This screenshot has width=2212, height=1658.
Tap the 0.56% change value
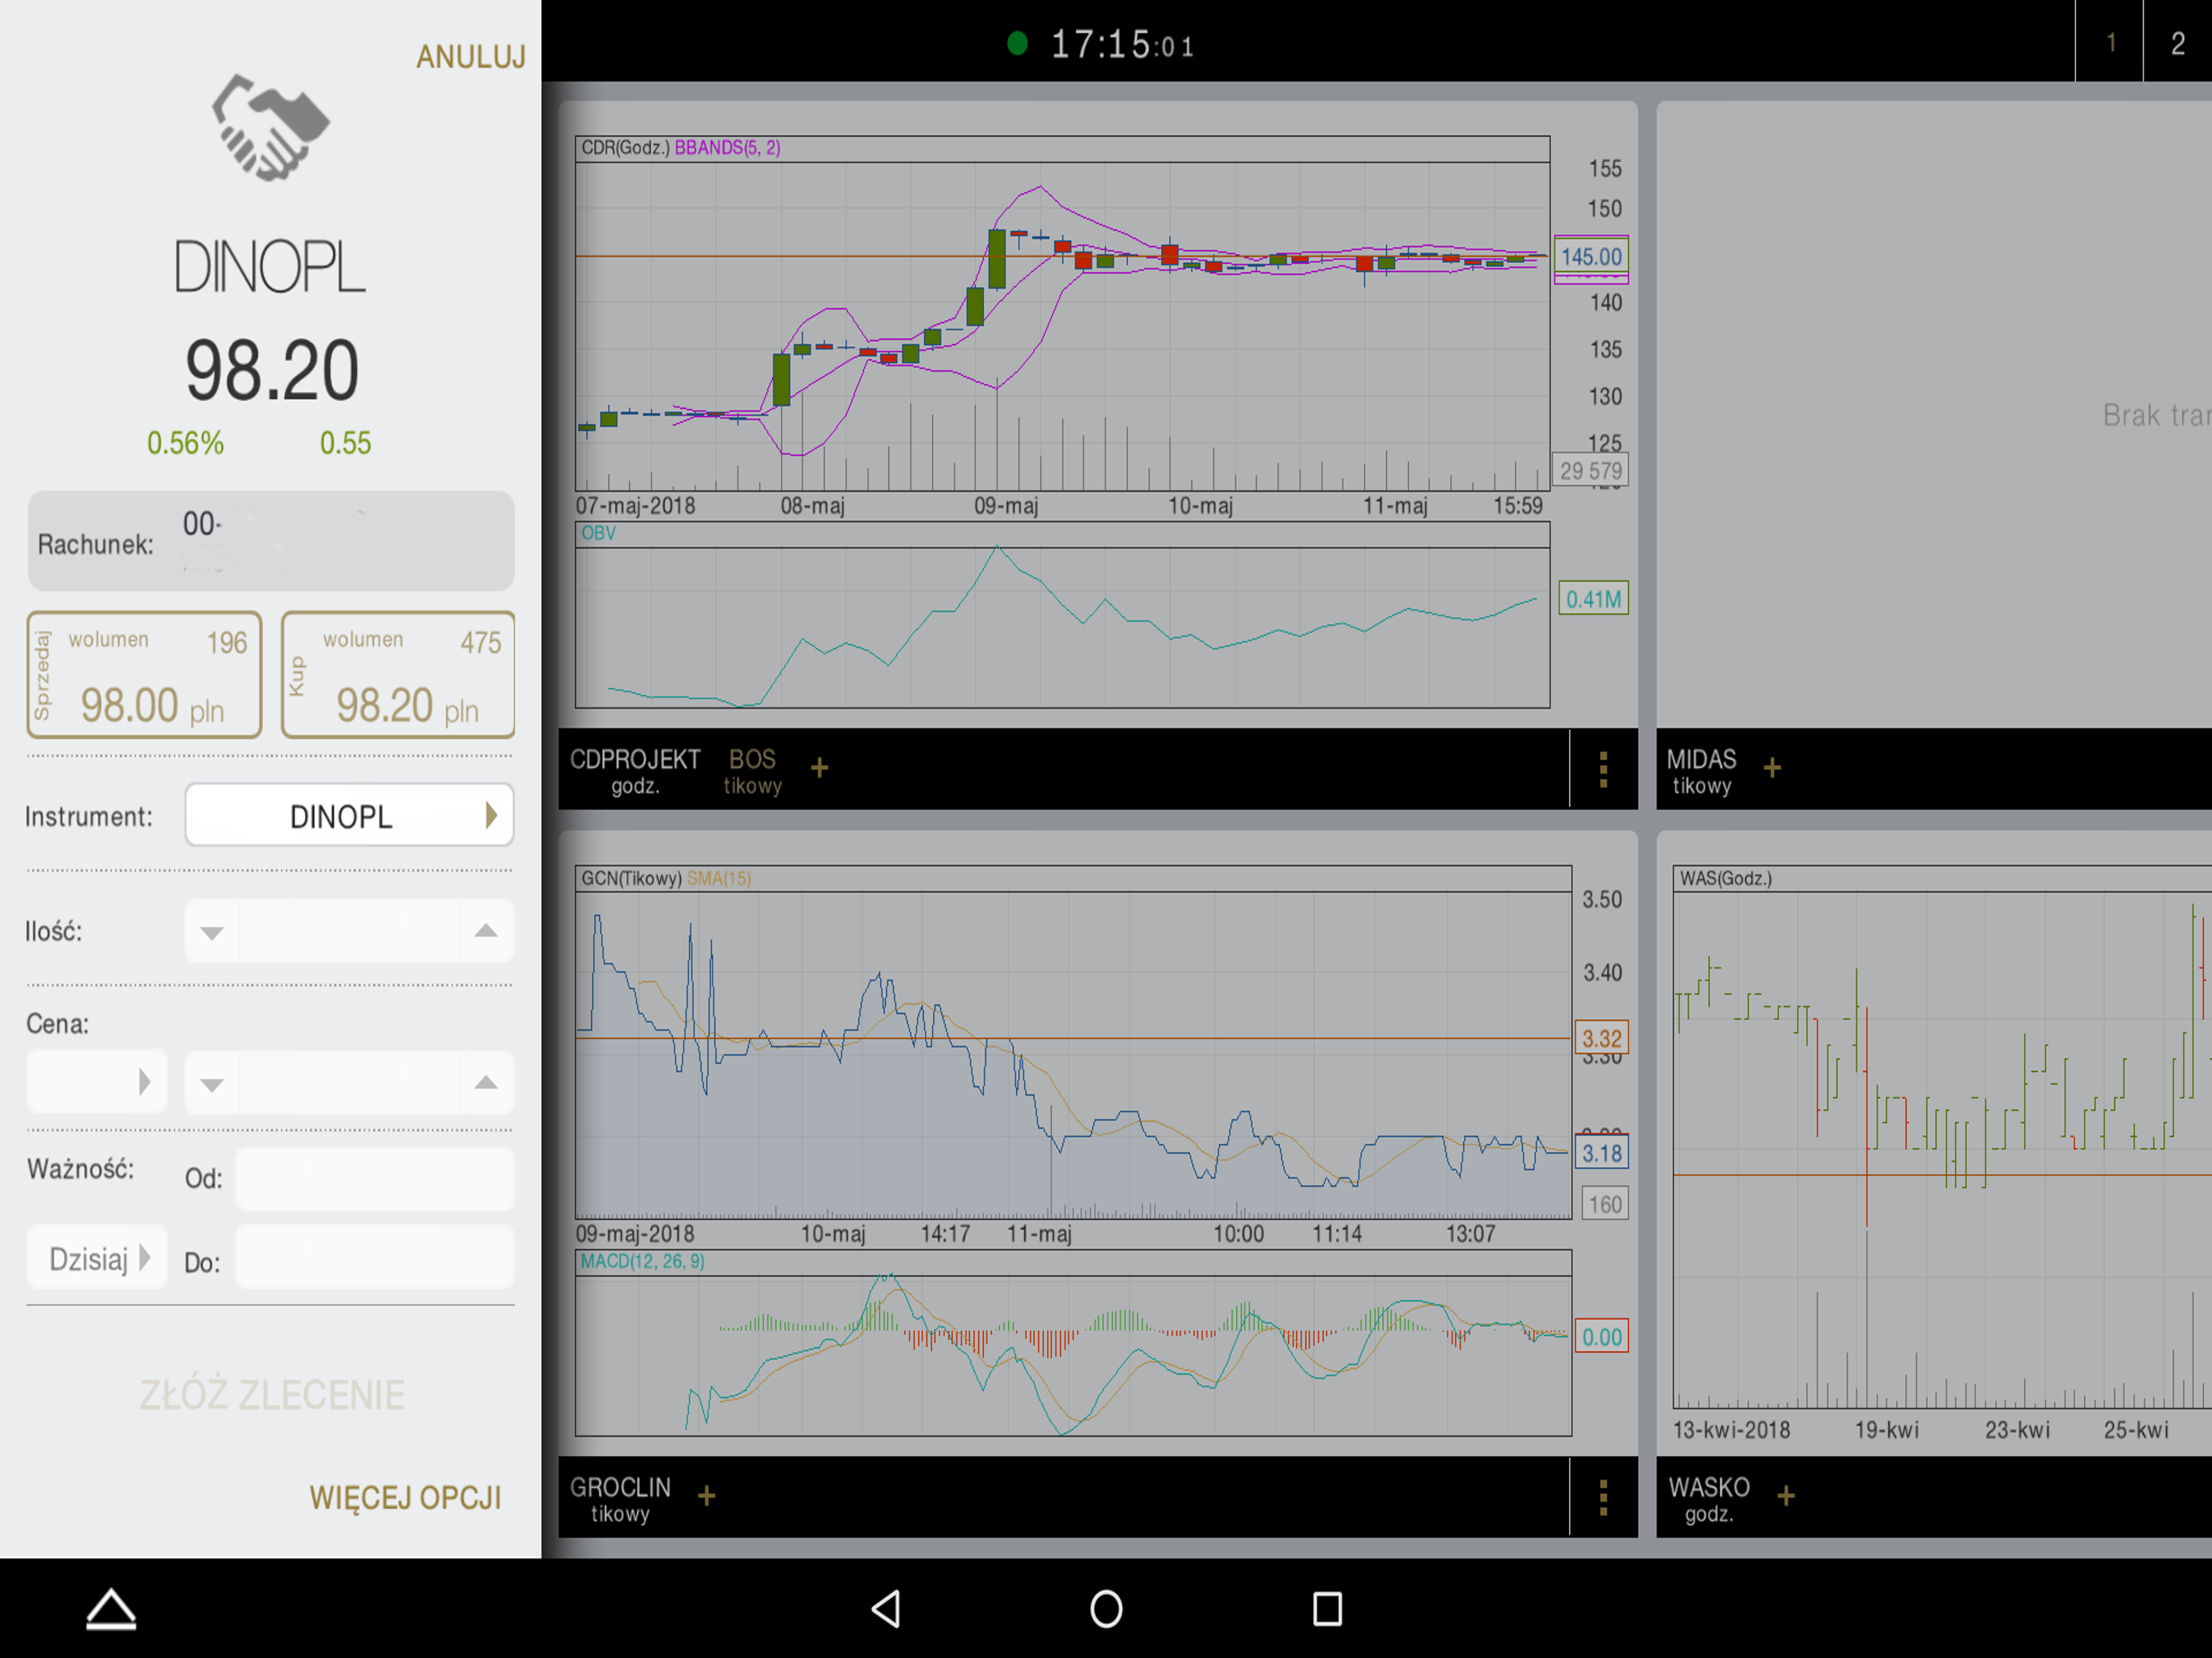click(185, 443)
